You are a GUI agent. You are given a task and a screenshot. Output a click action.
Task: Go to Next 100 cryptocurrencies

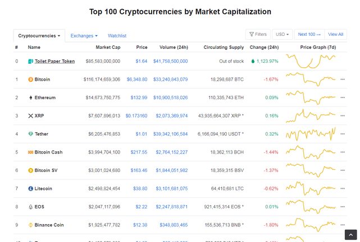point(309,34)
